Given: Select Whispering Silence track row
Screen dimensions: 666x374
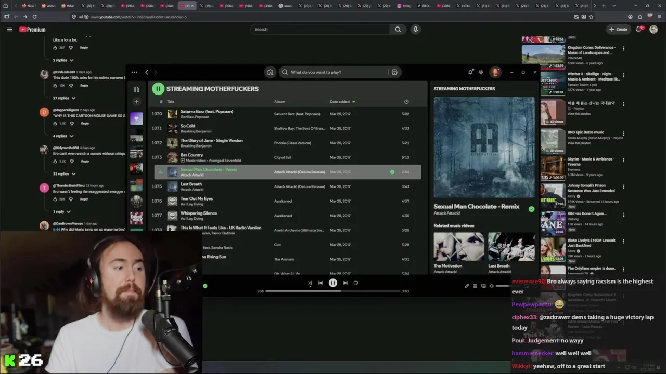Looking at the screenshot, I should coord(287,216).
